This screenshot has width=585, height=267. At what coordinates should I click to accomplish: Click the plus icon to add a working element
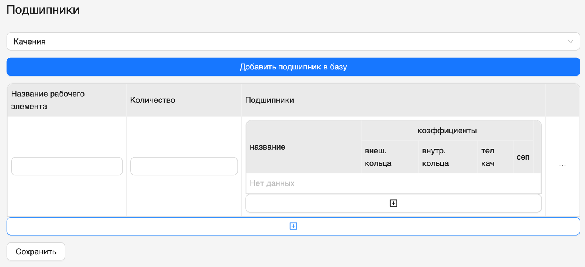293,226
